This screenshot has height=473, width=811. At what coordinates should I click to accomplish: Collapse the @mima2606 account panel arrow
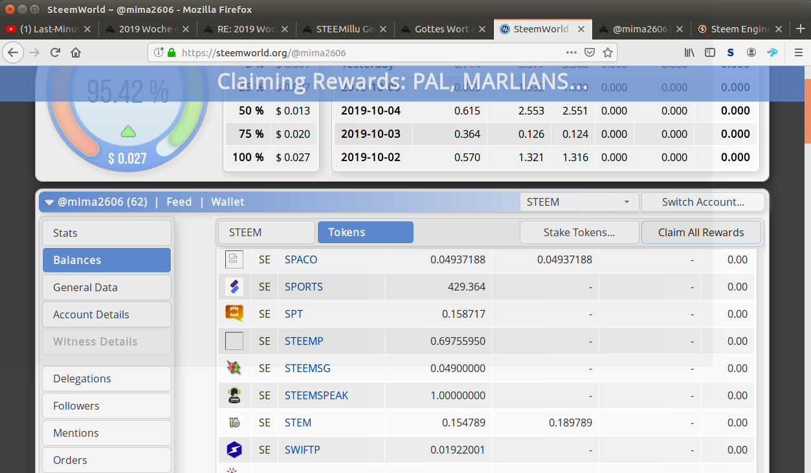tap(49, 203)
